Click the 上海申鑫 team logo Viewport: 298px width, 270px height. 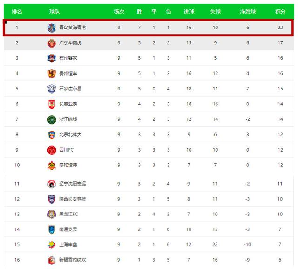click(x=51, y=245)
